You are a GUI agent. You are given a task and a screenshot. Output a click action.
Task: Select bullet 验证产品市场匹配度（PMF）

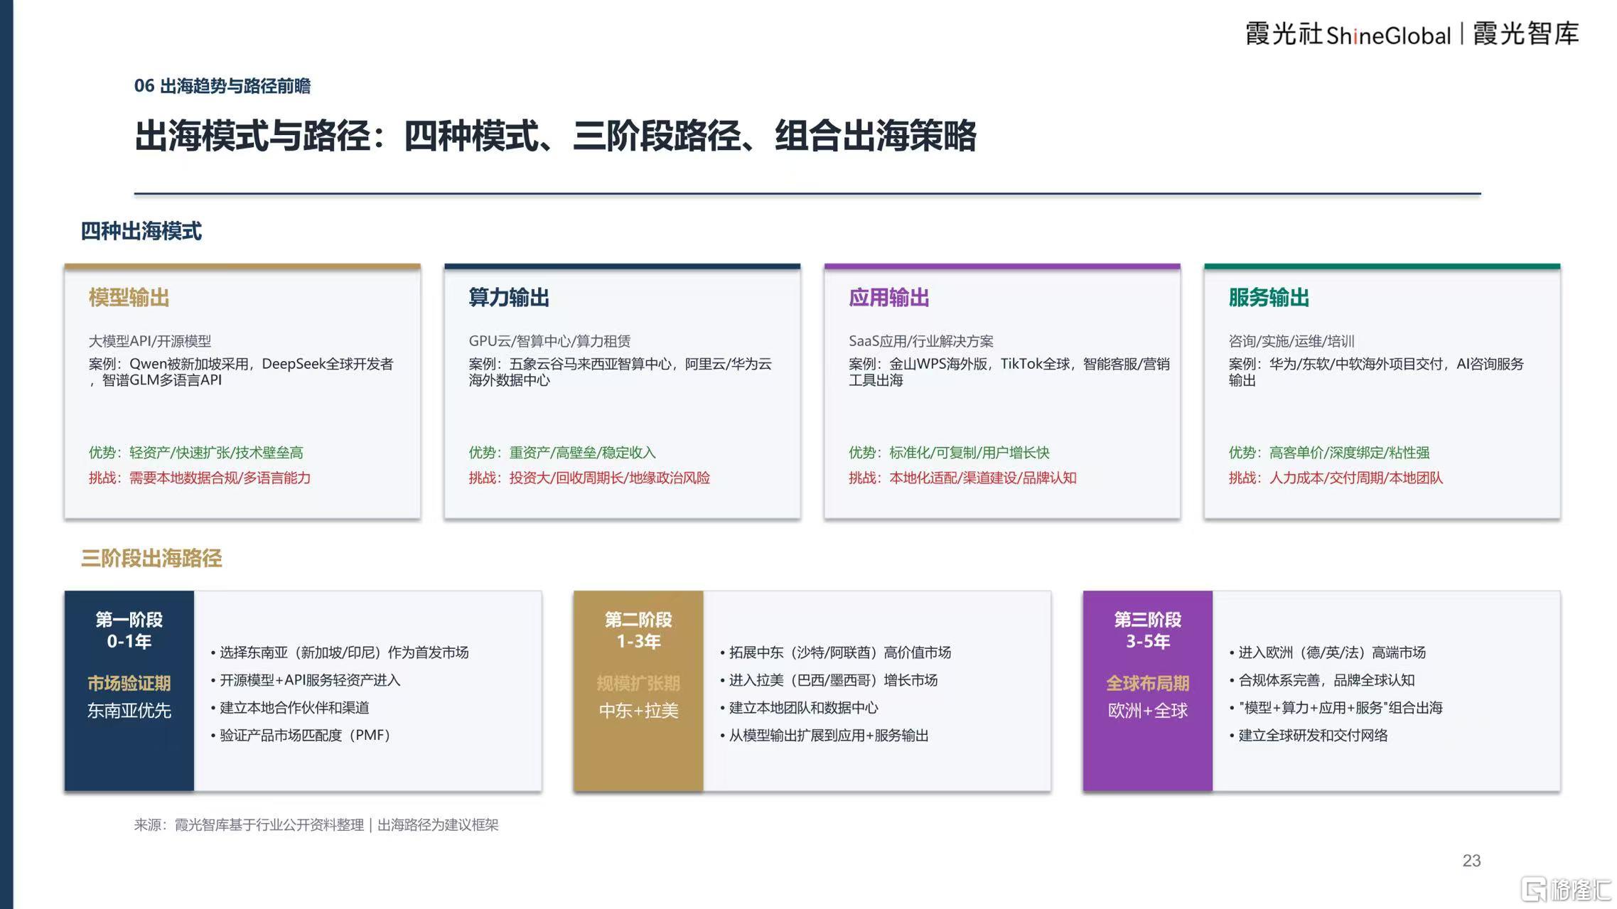[x=303, y=736]
